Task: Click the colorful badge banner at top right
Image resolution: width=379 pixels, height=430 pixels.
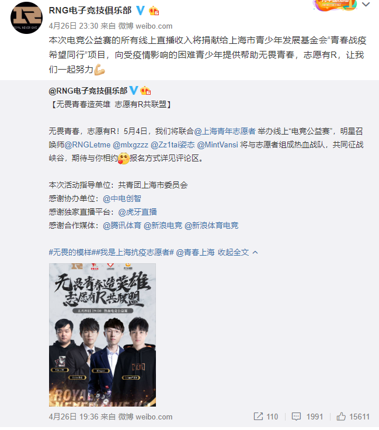Action: tap(335, 5)
